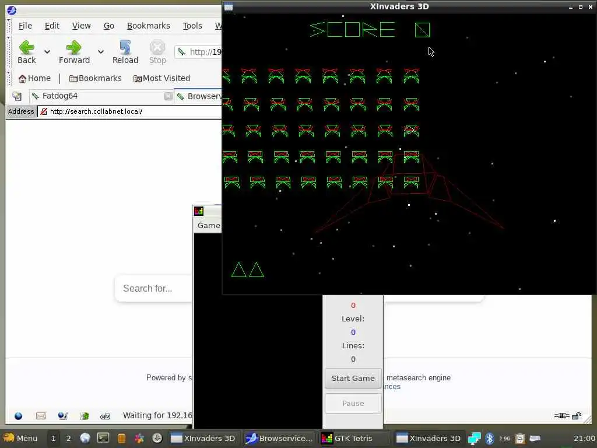Launch the terminal from the taskbar
The width and height of the screenshot is (597, 448).
click(x=103, y=438)
